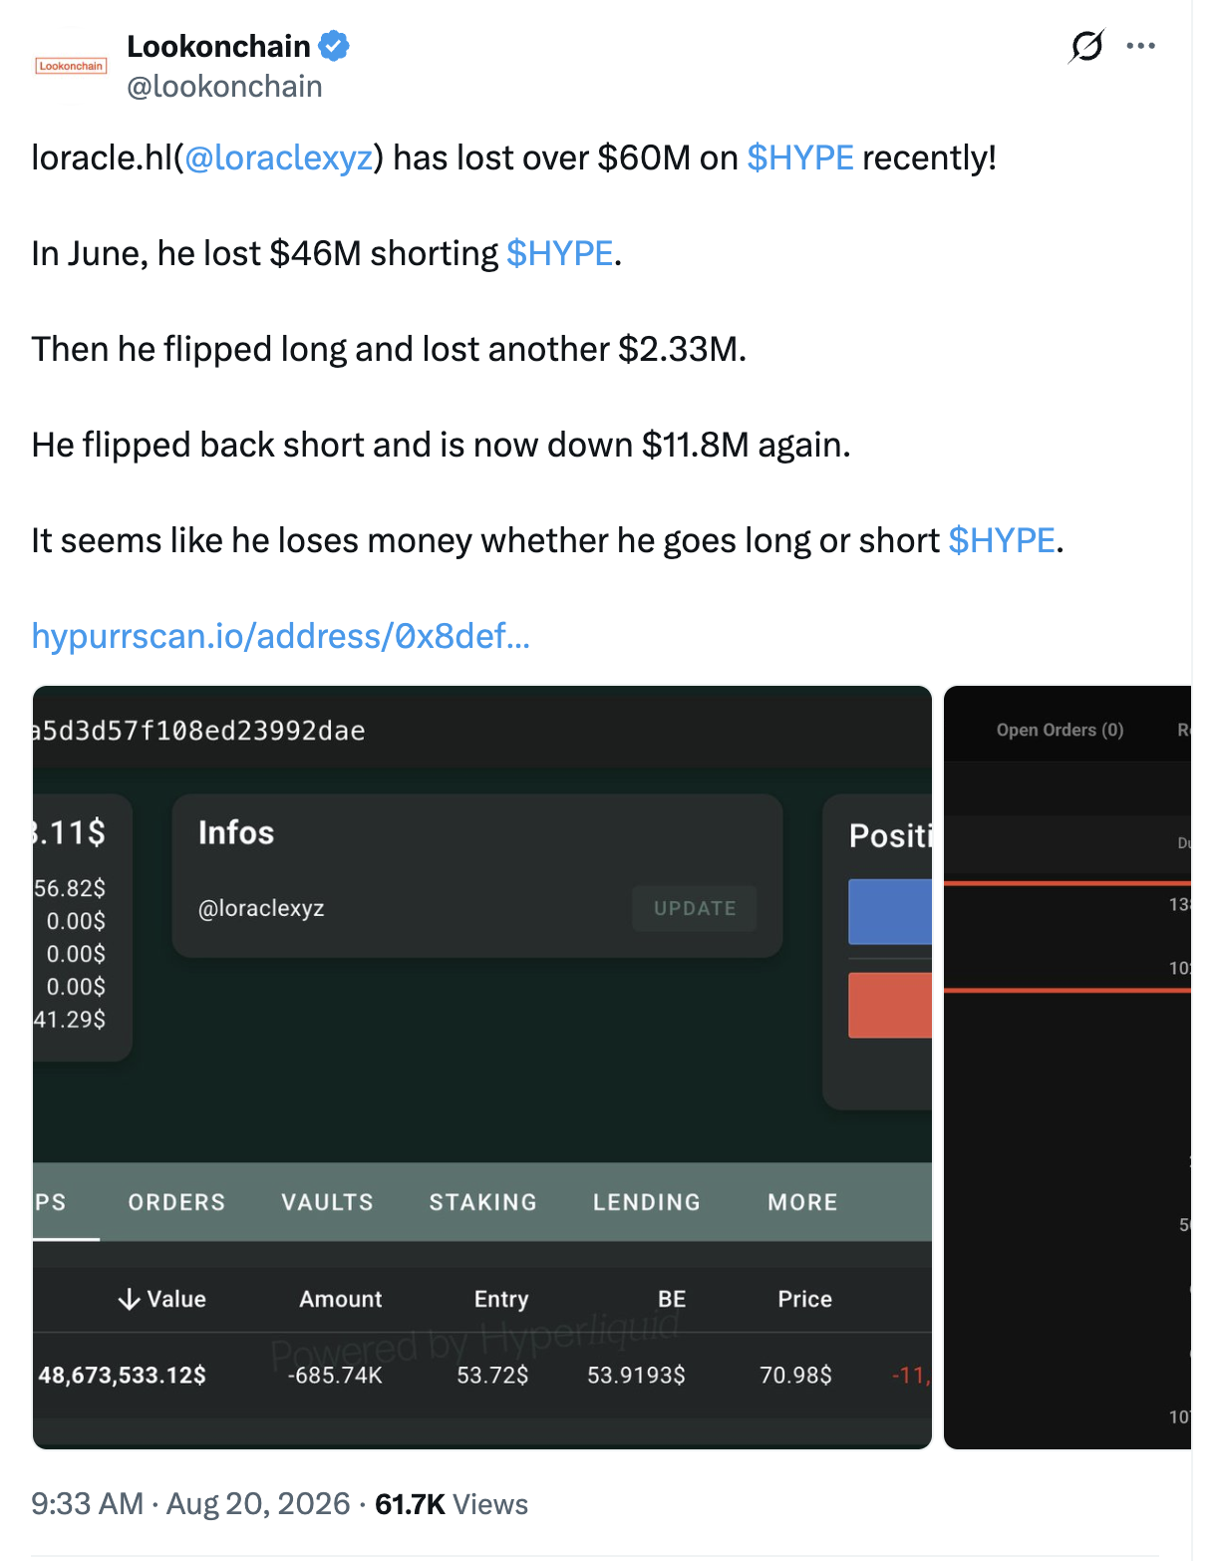Image resolution: width=1218 pixels, height=1561 pixels.
Task: Click the UPDATE button in Infos panel
Action: [695, 908]
